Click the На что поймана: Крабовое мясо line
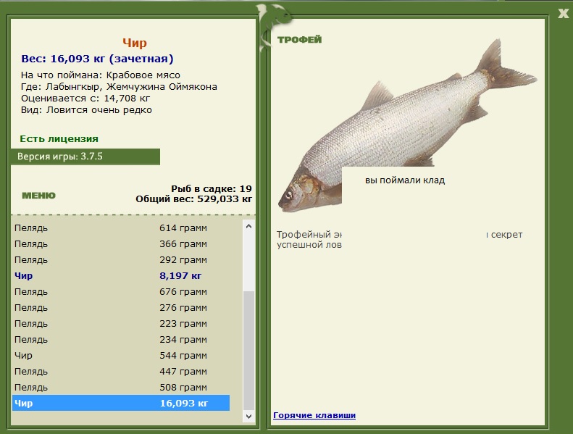573x434 pixels. pyautogui.click(x=101, y=75)
